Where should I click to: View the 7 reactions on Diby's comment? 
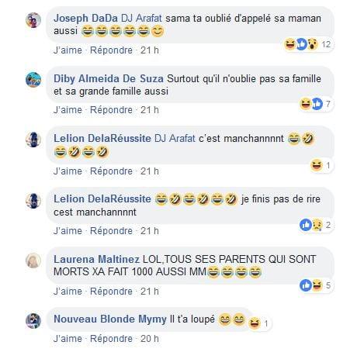315,104
